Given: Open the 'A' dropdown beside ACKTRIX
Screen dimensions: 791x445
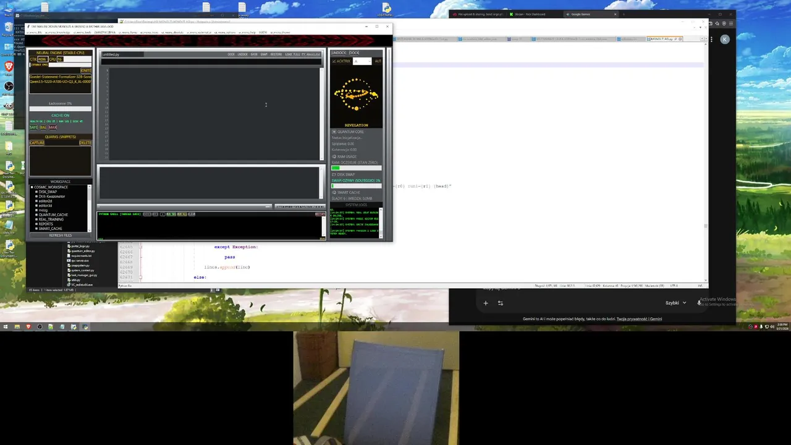Looking at the screenshot, I should pos(362,61).
